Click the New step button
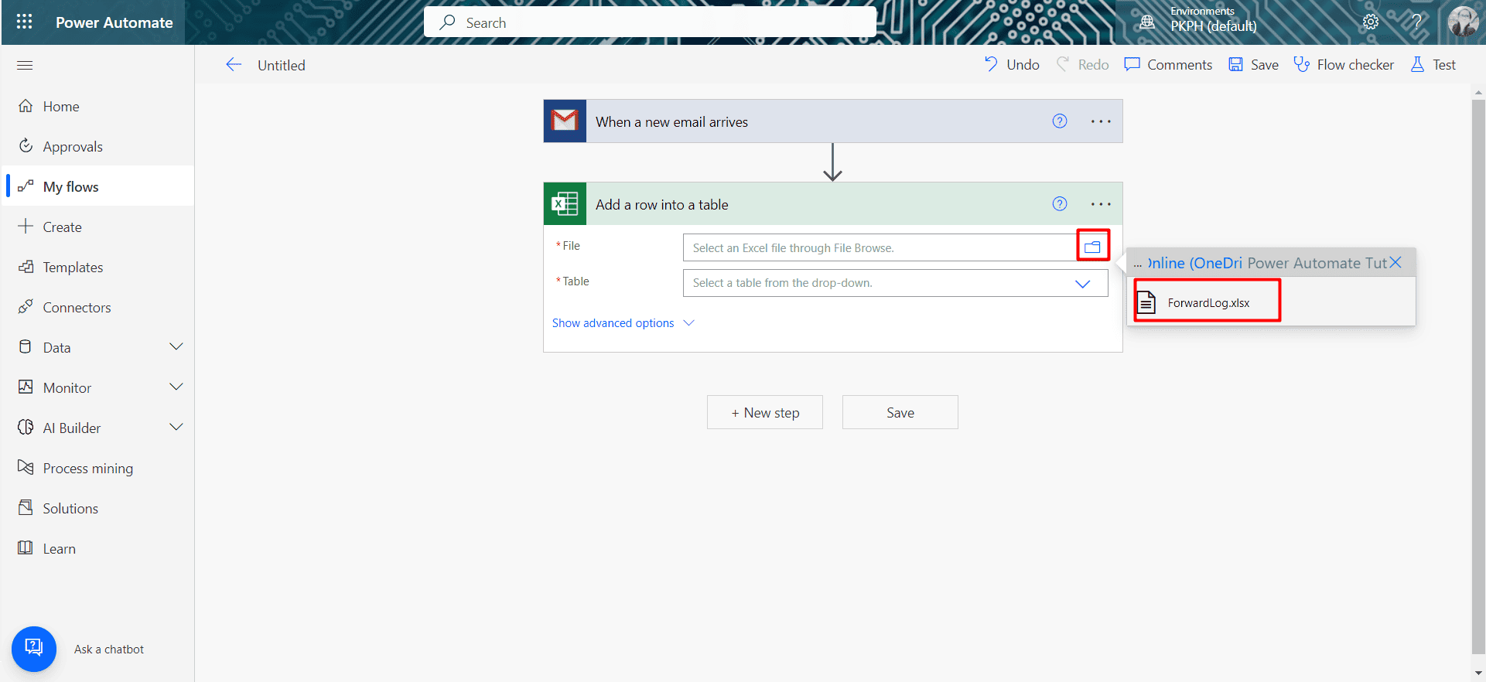 tap(764, 413)
